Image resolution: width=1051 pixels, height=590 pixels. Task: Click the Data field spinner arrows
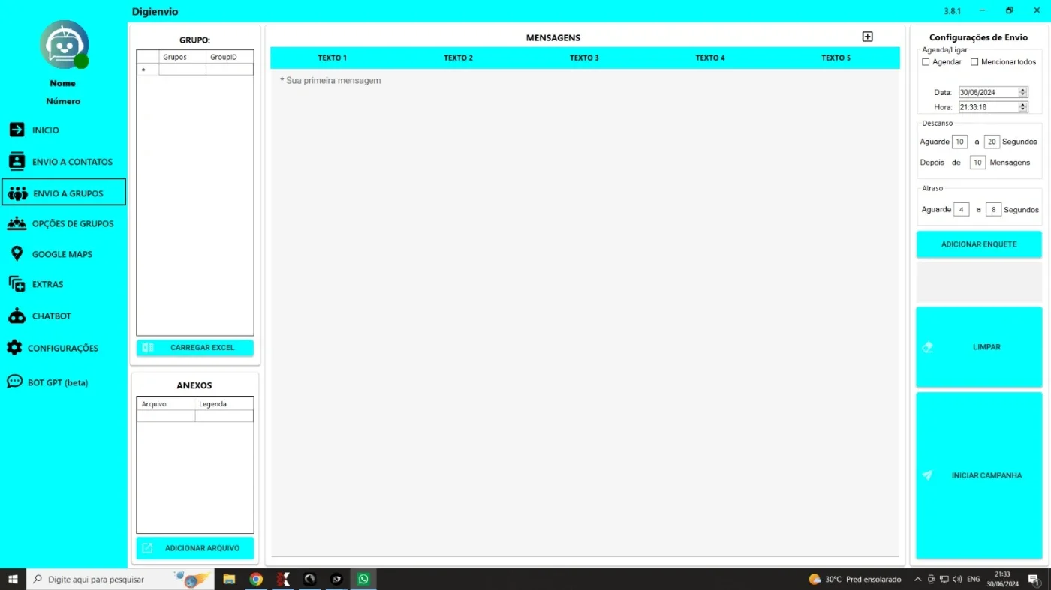pyautogui.click(x=1023, y=92)
